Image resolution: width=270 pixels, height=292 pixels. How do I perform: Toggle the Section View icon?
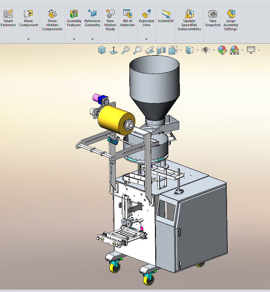[161, 50]
